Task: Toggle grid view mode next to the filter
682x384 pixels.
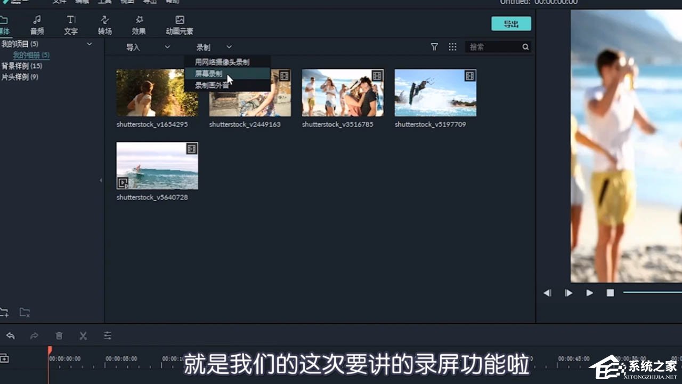Action: click(452, 47)
